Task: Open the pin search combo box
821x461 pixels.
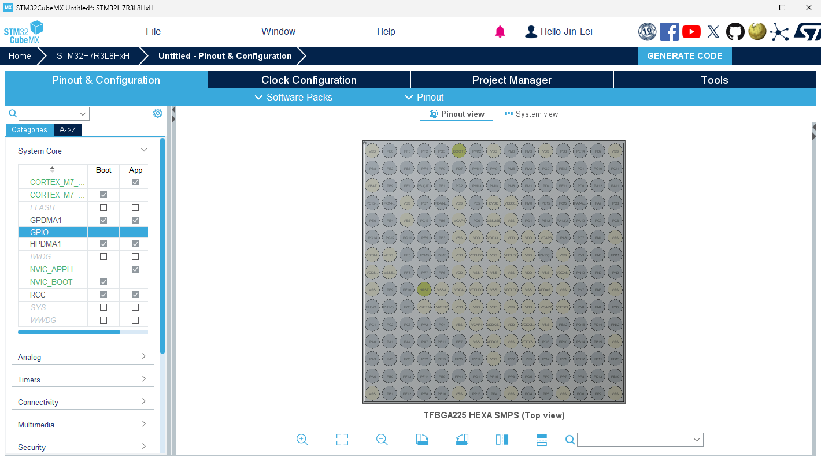Action: [x=640, y=440]
